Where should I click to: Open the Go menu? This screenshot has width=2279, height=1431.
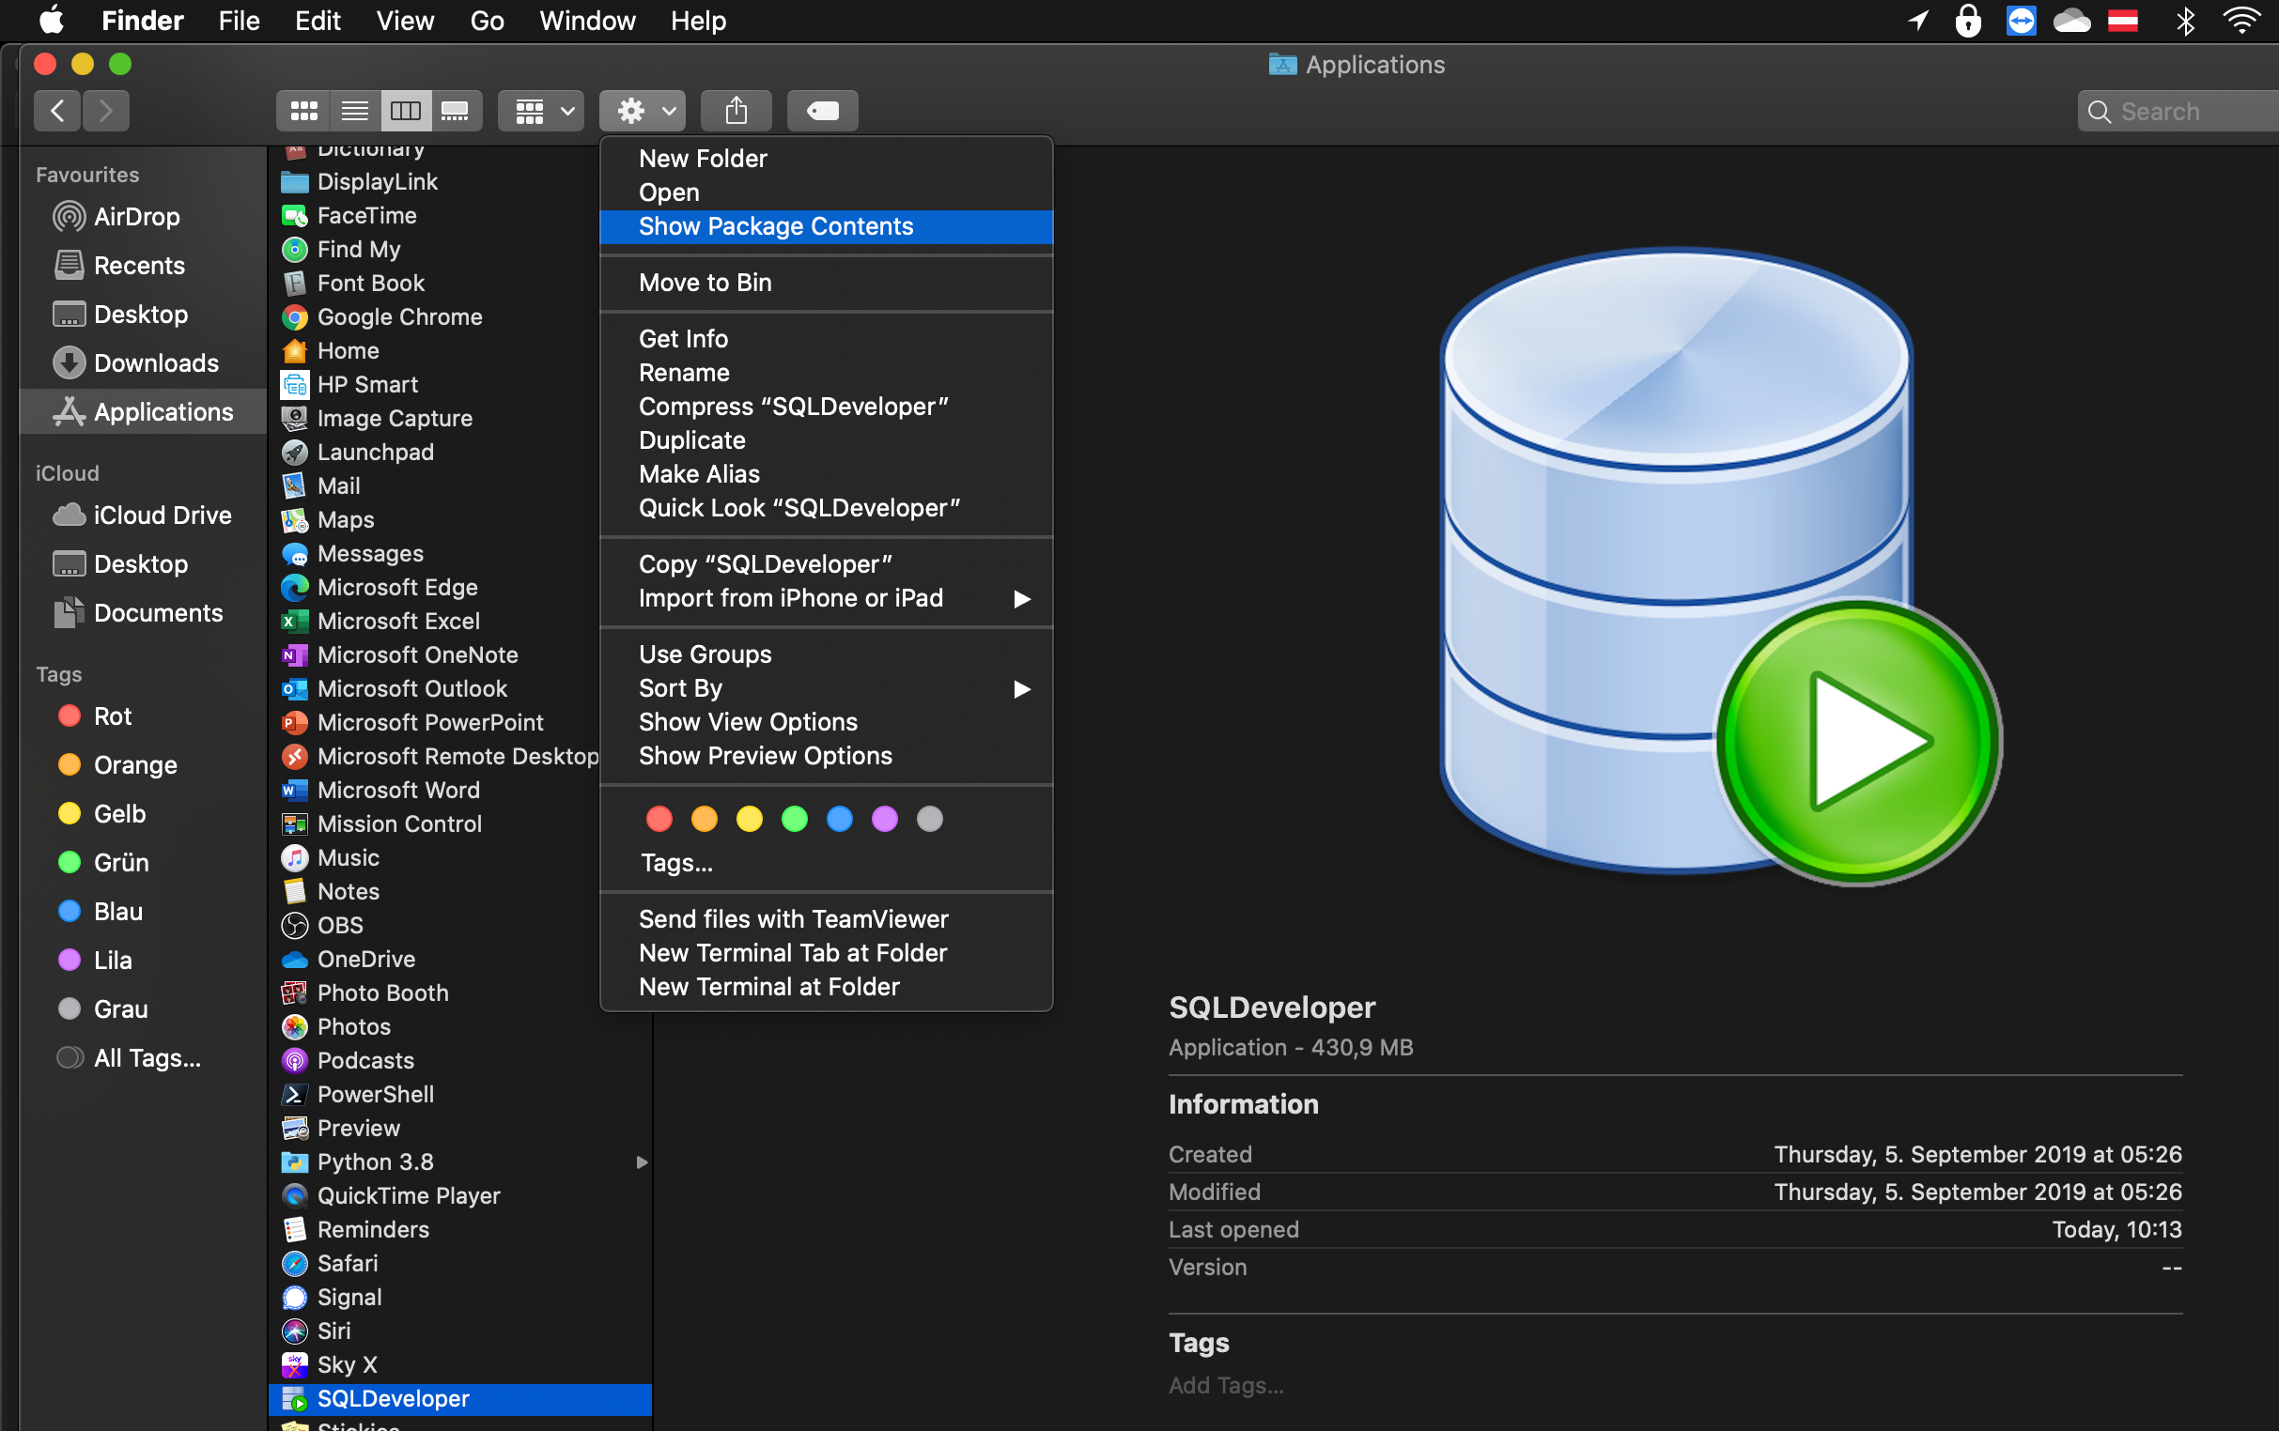(487, 20)
